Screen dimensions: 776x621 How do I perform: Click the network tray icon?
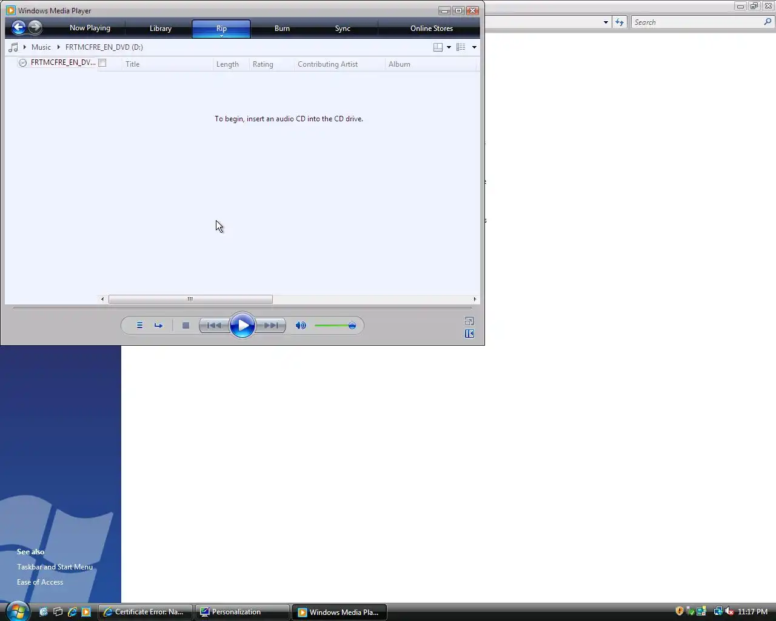pyautogui.click(x=718, y=611)
